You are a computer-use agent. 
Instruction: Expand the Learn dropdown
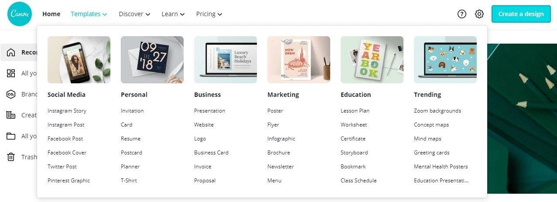point(173,14)
